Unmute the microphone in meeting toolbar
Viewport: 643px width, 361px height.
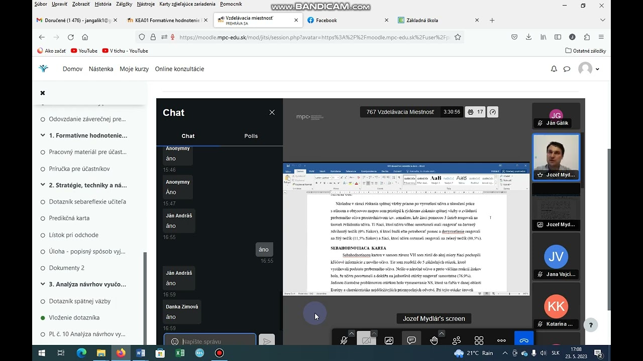click(344, 340)
